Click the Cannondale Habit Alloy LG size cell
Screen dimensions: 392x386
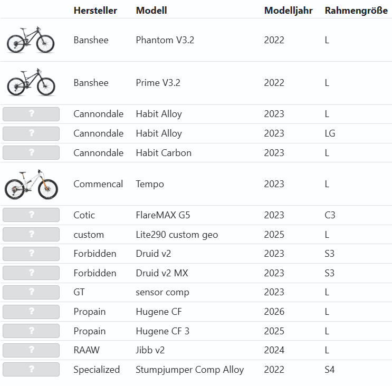[x=330, y=133]
